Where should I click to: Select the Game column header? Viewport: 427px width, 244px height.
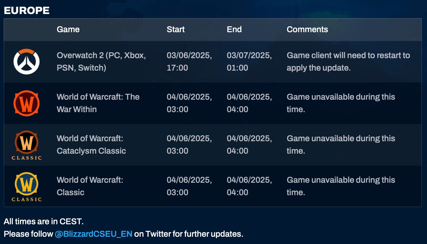coord(68,29)
